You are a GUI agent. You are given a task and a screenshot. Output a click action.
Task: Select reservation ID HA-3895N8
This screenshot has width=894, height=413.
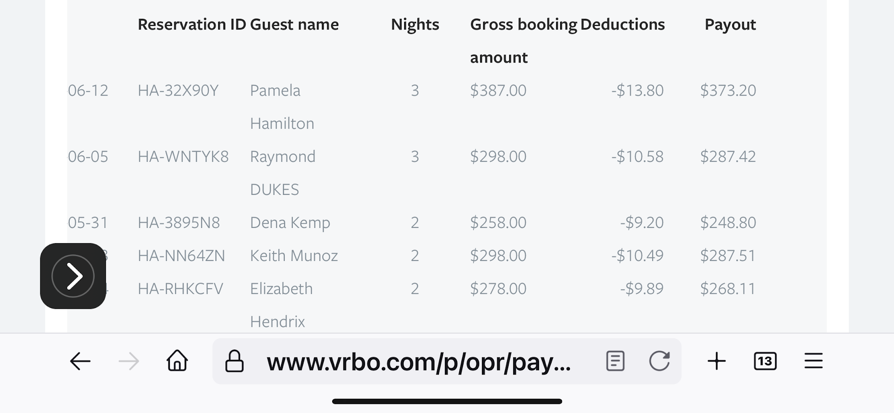(179, 223)
